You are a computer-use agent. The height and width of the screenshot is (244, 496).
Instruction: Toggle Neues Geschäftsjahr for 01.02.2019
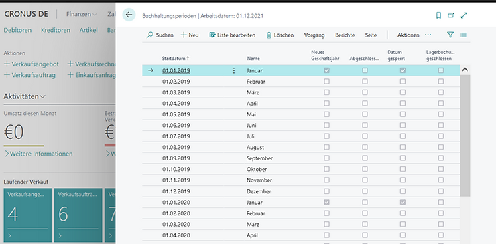click(327, 82)
